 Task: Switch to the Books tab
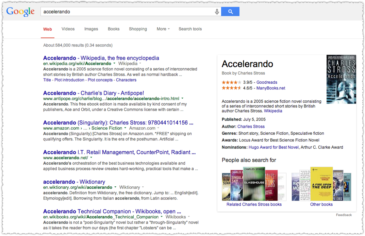[114, 29]
